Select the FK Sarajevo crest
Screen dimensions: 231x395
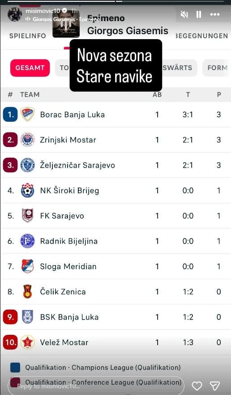tap(28, 216)
